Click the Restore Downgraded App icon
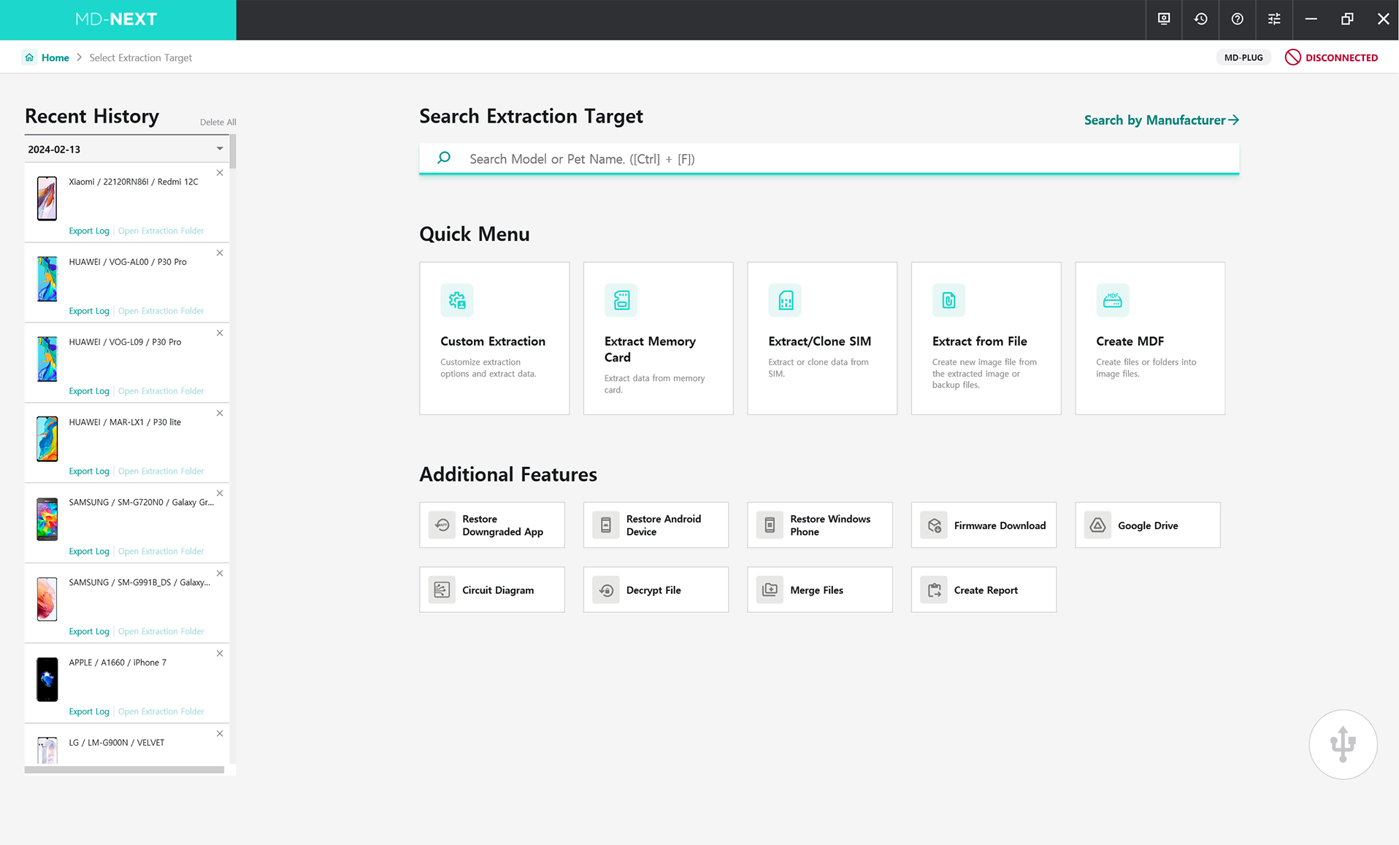1399x845 pixels. (442, 525)
